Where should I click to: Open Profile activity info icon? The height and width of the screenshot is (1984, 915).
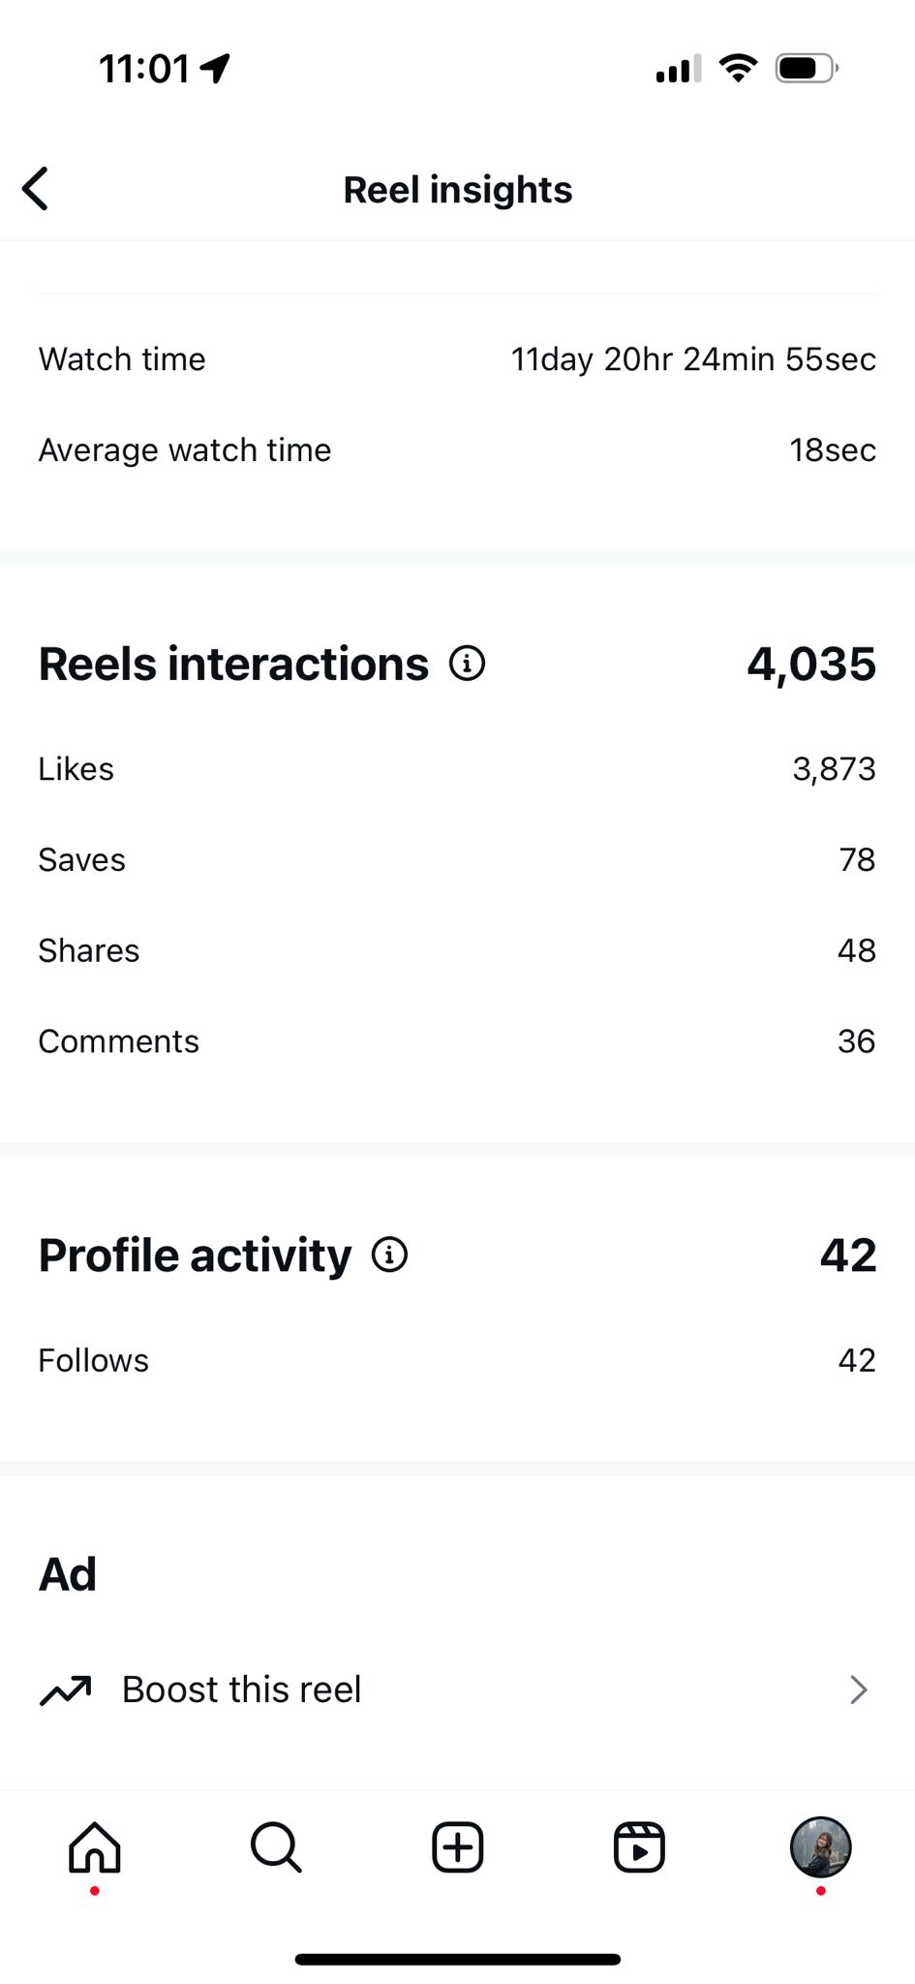(389, 1255)
